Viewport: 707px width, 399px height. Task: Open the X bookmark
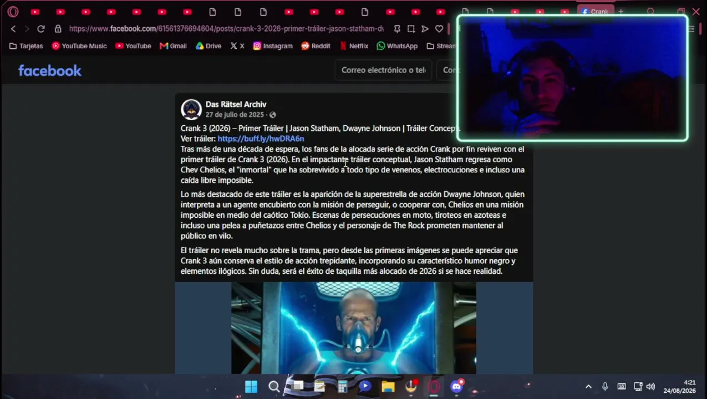237,46
